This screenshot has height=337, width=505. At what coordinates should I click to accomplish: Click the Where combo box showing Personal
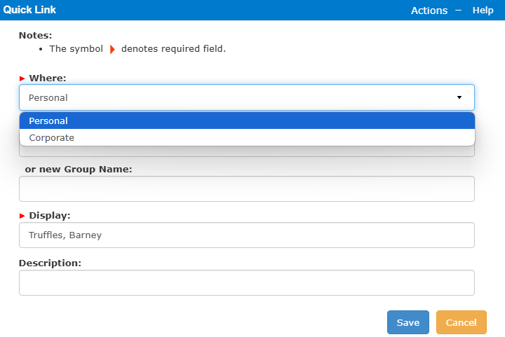pyautogui.click(x=247, y=97)
